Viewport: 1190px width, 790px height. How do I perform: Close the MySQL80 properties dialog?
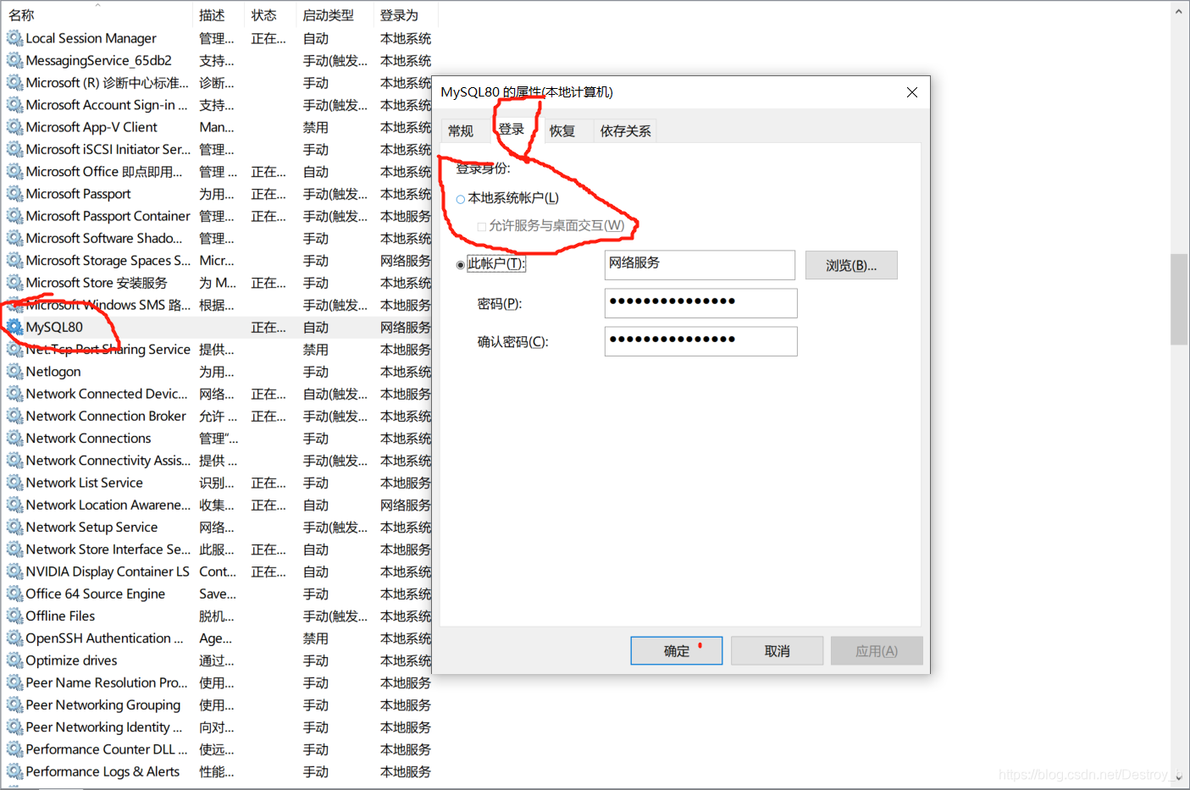point(912,92)
